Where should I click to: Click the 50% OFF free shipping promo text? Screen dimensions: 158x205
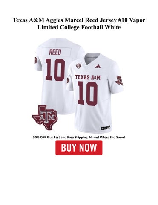tap(79, 138)
